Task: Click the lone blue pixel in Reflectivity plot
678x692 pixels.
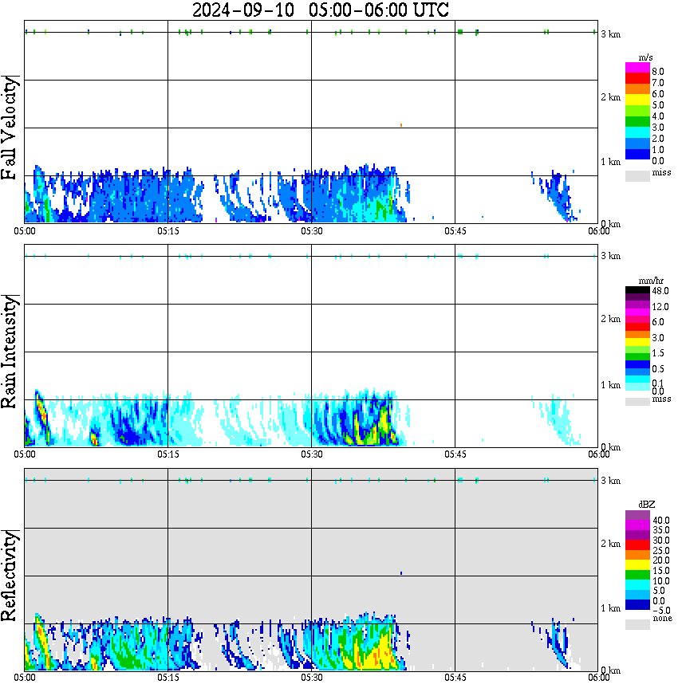Action: 401,573
